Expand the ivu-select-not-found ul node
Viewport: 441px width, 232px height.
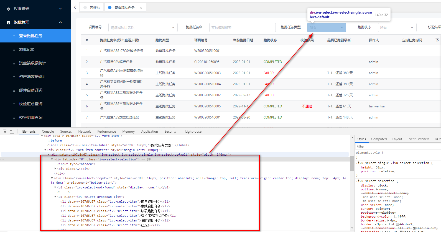(x=55, y=187)
